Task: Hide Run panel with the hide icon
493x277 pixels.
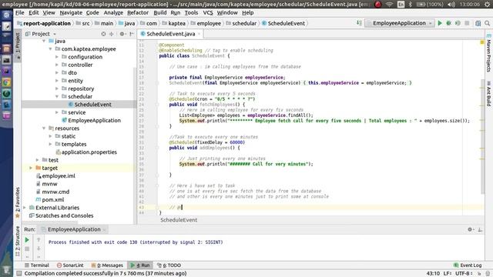Action: pos(480,229)
